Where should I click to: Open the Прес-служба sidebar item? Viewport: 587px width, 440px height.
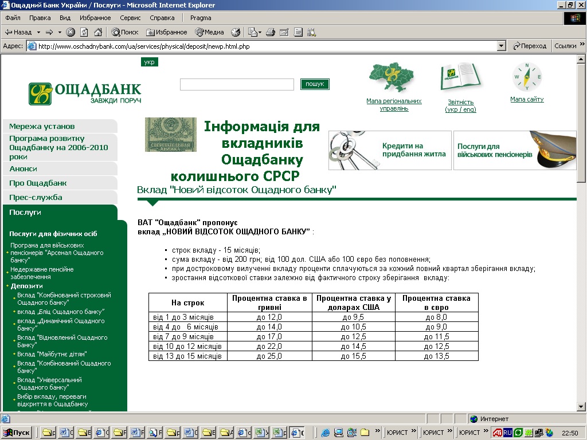pyautogui.click(x=60, y=197)
